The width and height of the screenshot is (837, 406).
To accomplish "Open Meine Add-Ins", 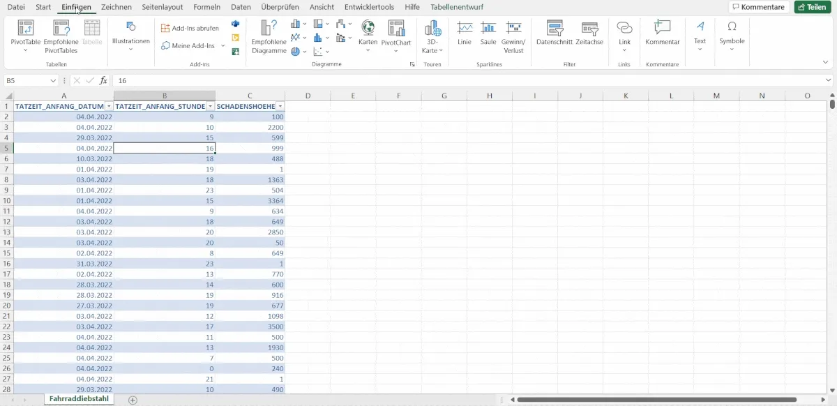I will [x=188, y=45].
